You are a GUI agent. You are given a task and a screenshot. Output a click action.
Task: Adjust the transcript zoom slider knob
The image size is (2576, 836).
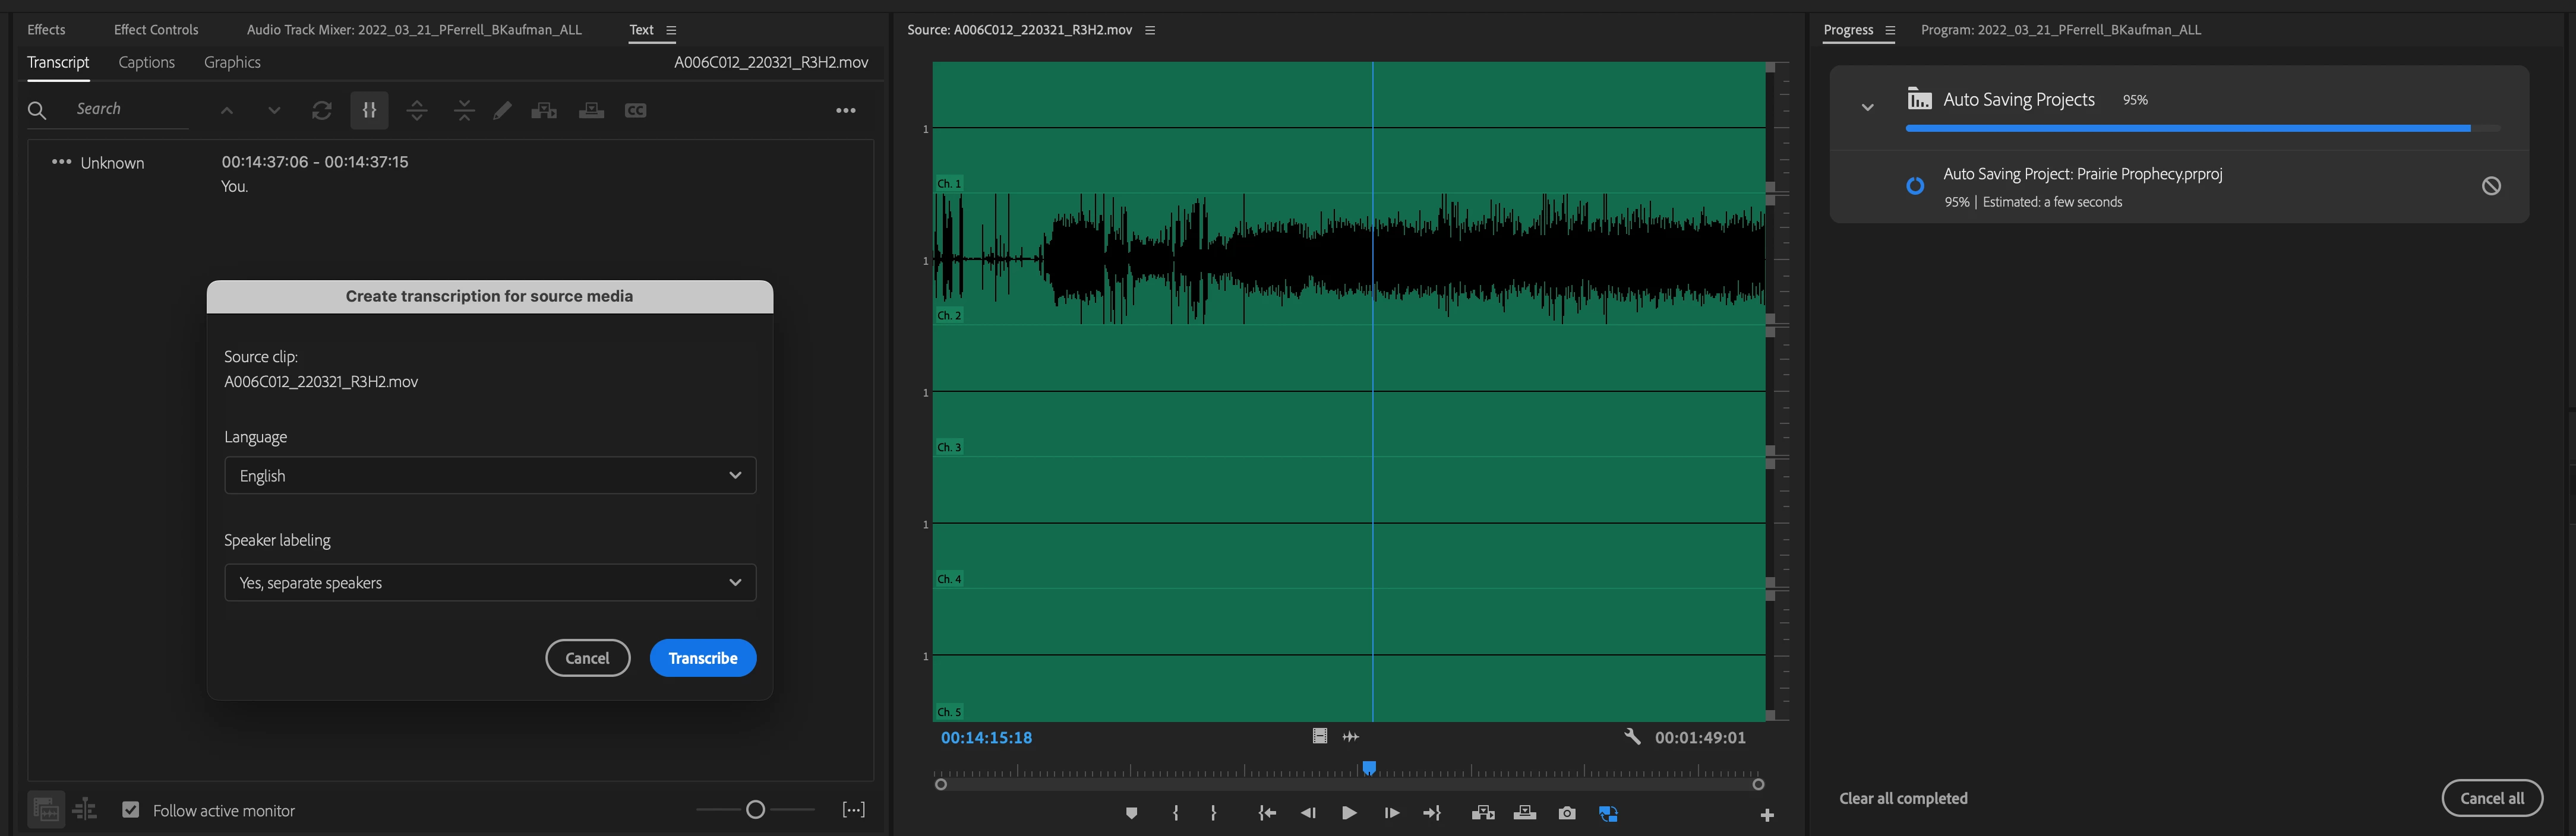(x=756, y=810)
